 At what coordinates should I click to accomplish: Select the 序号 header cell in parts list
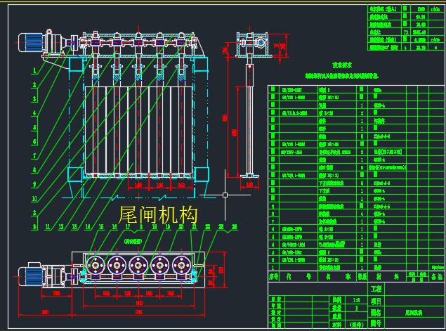coord(274,276)
